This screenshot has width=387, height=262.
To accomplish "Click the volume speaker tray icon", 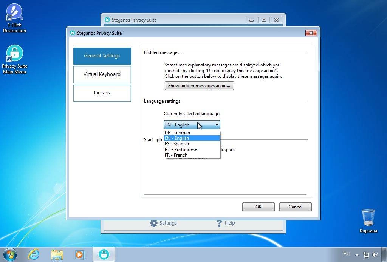I will [375, 254].
